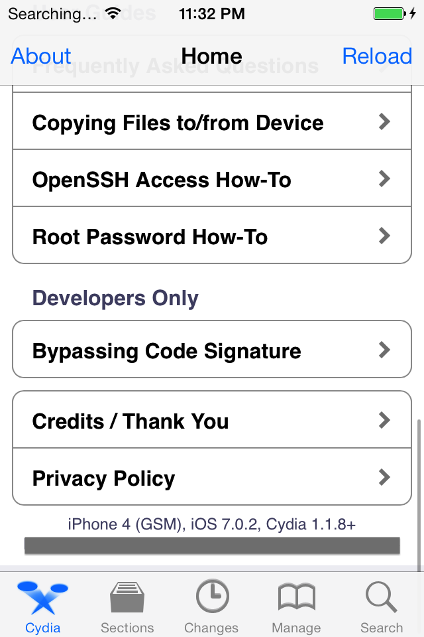Tap the Cydia tab icon
Screen dimensions: 424x637
pyautogui.click(x=42, y=597)
